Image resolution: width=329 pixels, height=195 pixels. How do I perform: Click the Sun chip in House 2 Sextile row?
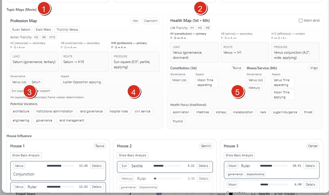[x=125, y=166]
